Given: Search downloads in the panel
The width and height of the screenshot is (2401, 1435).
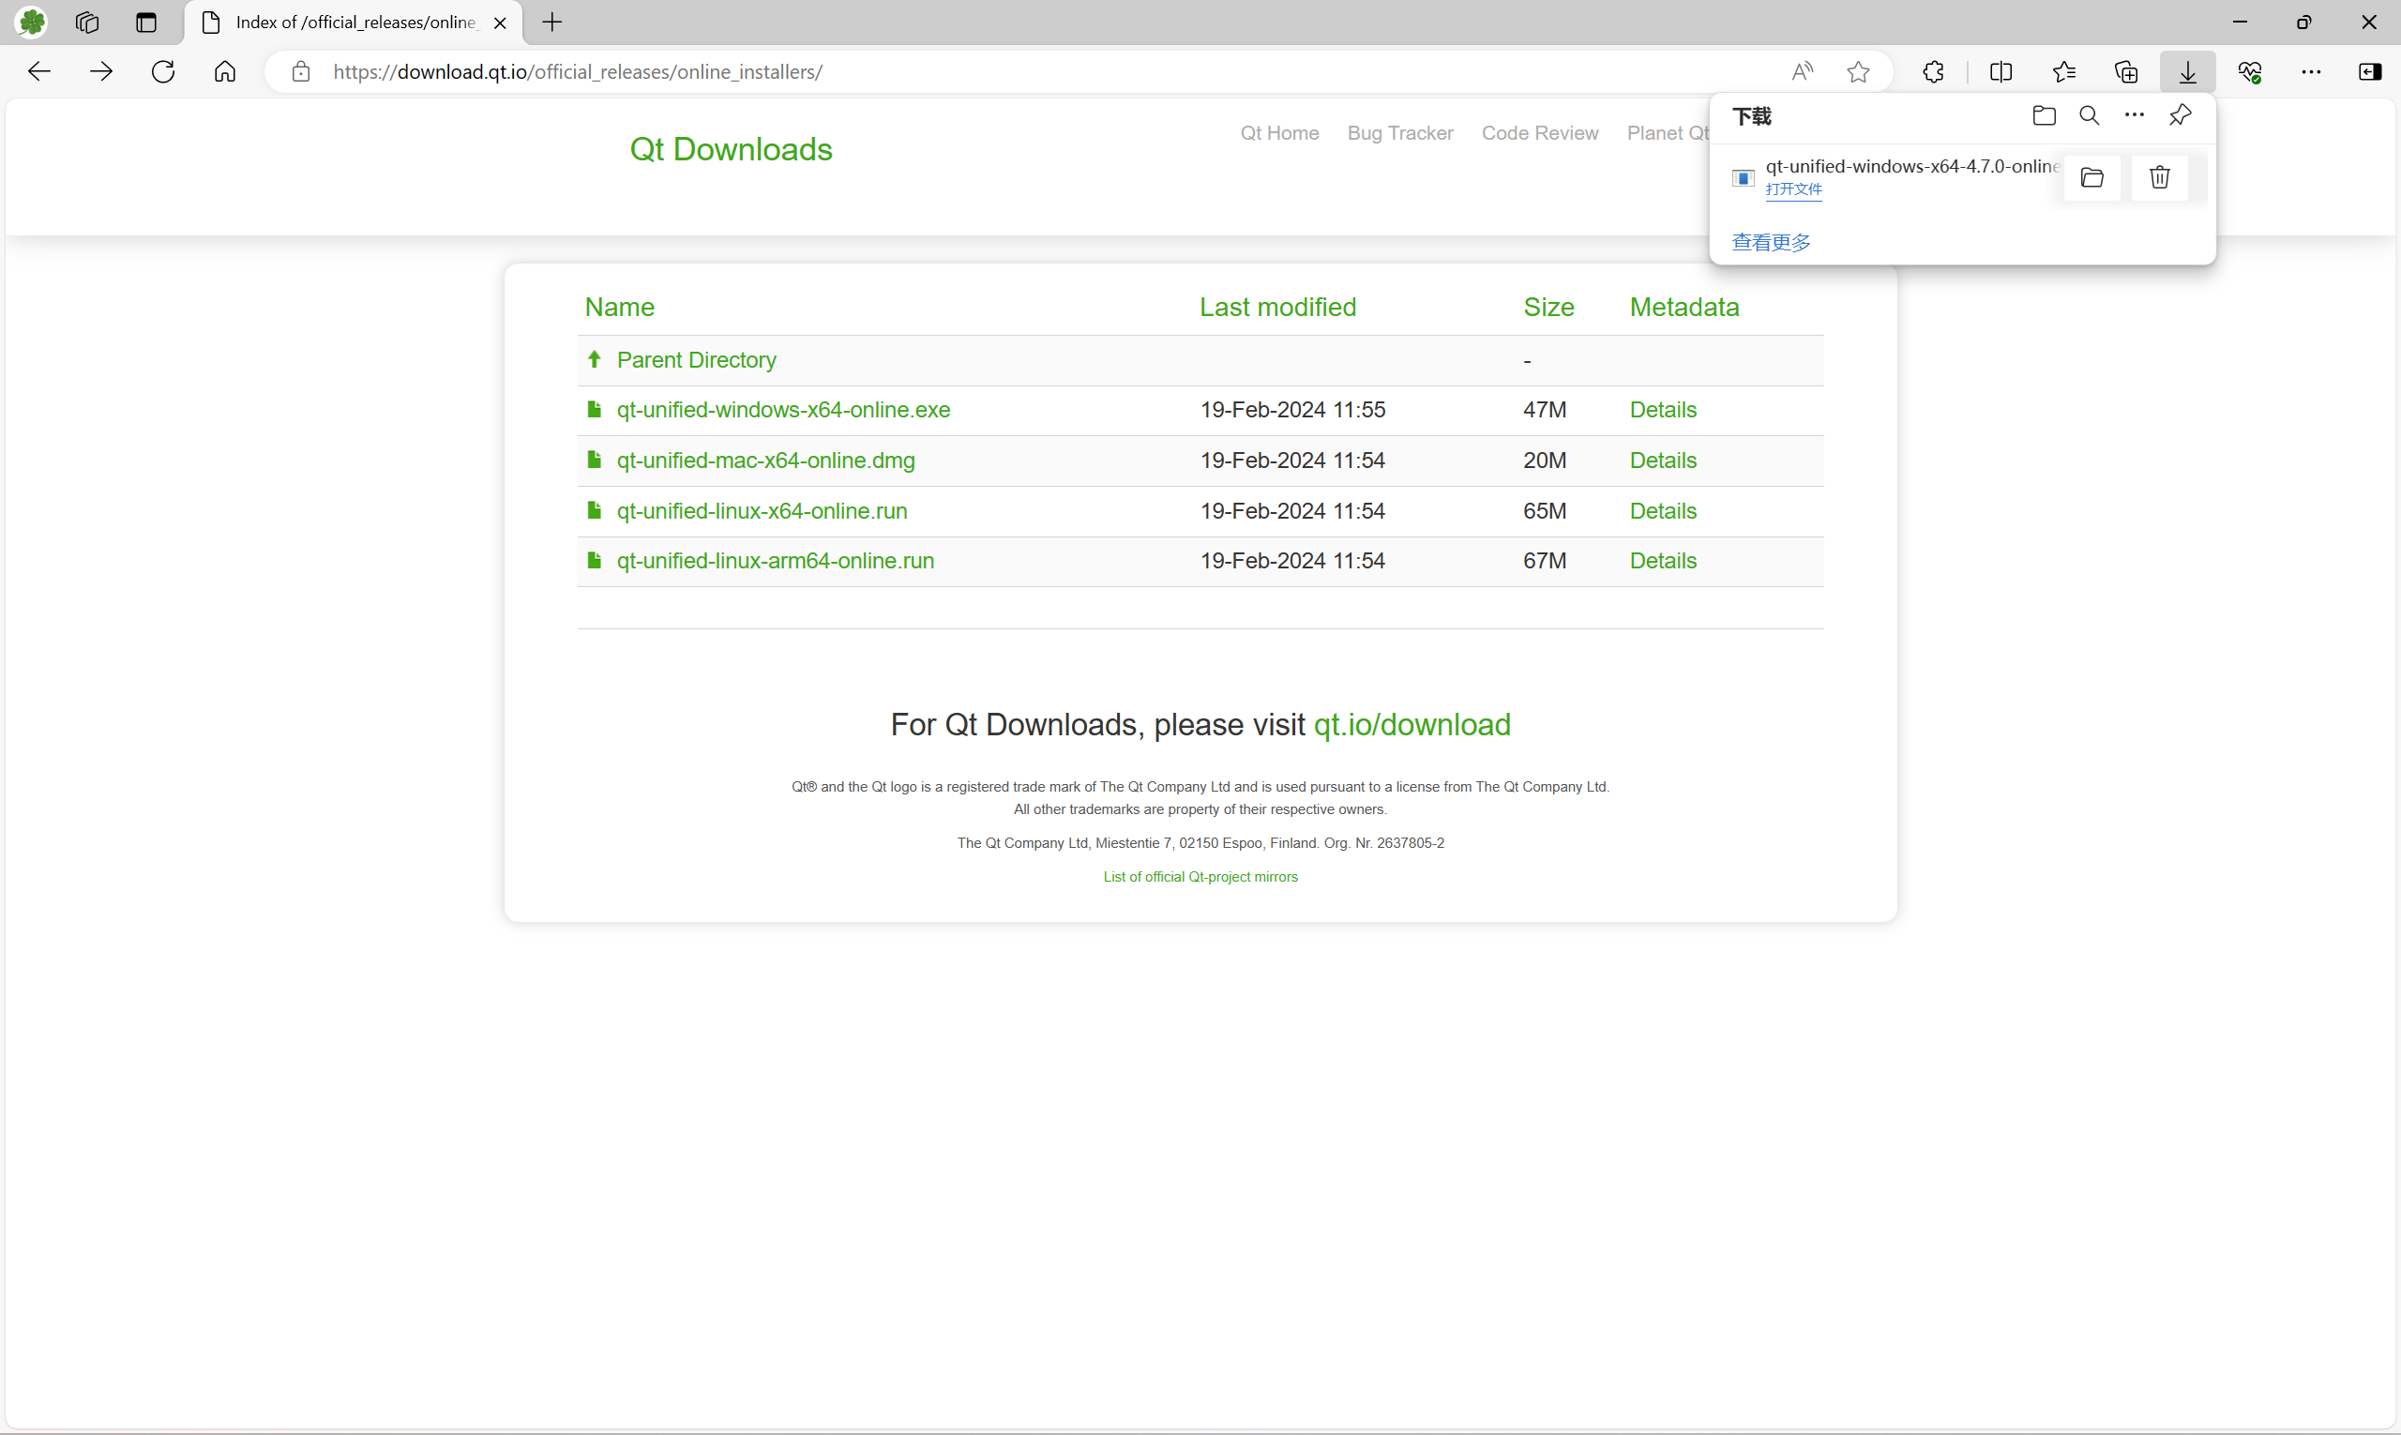Looking at the screenshot, I should pos(2089,116).
